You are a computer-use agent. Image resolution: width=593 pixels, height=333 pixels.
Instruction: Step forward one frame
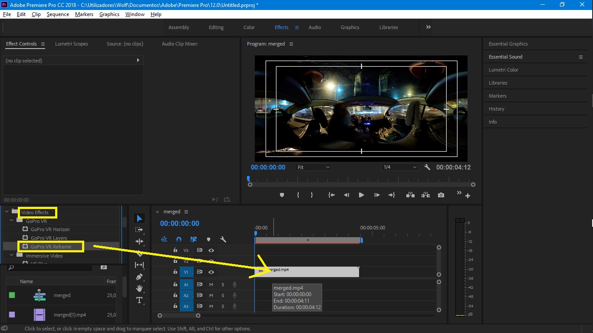(x=377, y=195)
